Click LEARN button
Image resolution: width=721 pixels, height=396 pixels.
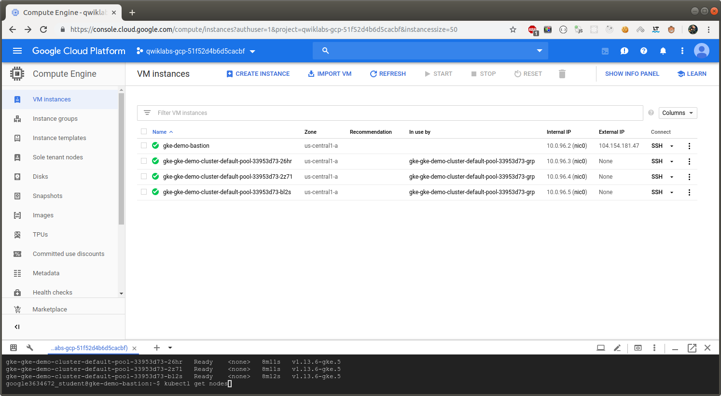pos(692,74)
